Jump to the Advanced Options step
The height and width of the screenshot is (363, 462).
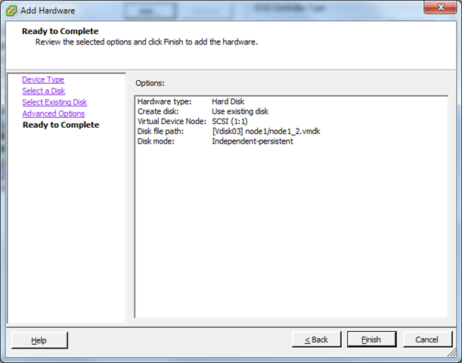[x=53, y=113]
